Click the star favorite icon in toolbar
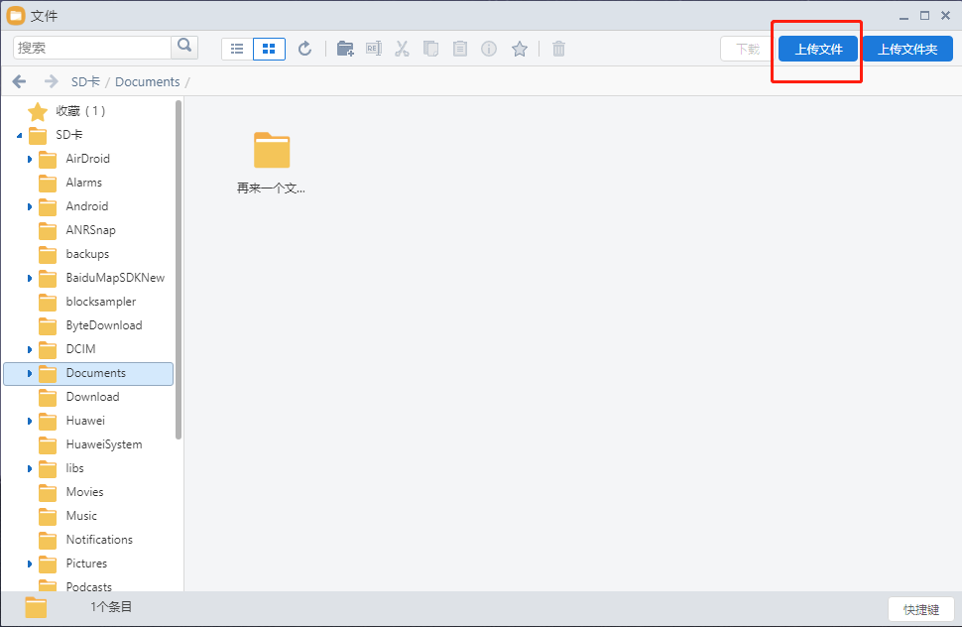Screen dimensions: 962x627 click(x=519, y=49)
